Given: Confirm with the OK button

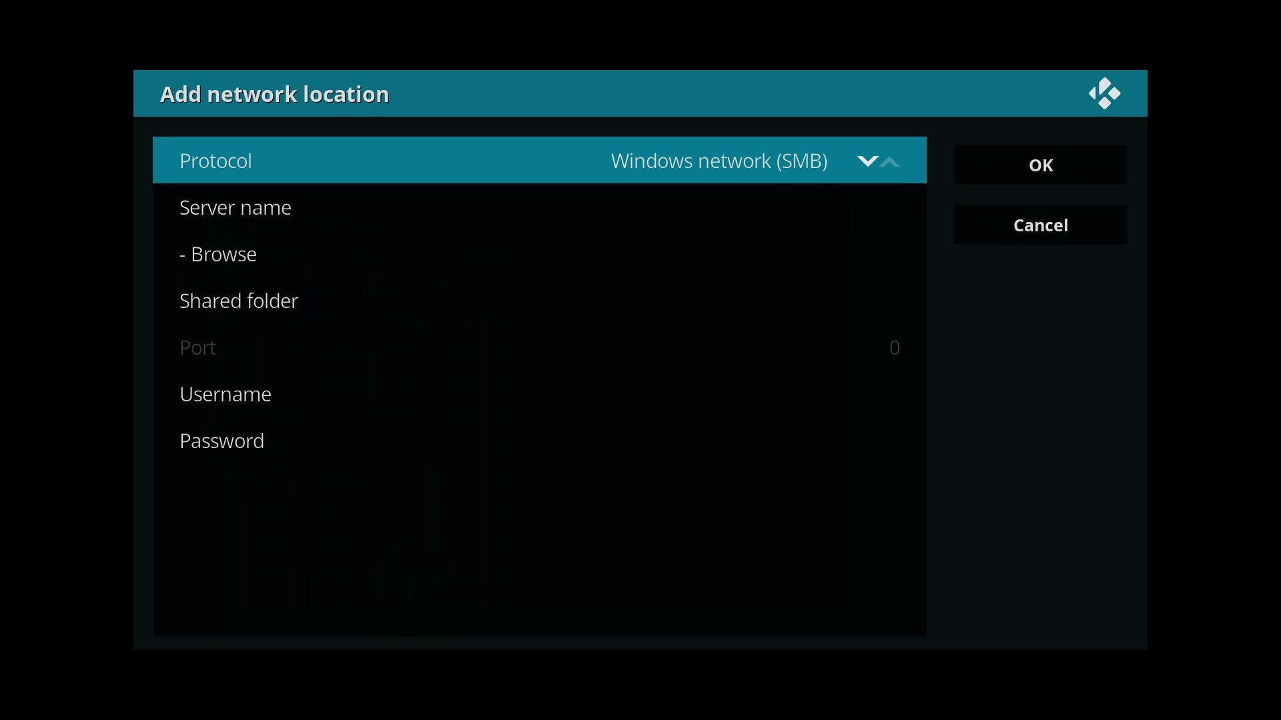Looking at the screenshot, I should pyautogui.click(x=1040, y=165).
